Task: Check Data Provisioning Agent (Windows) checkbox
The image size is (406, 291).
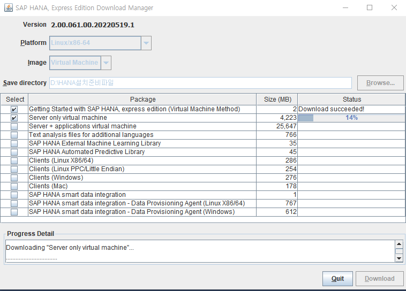Action: [14, 212]
